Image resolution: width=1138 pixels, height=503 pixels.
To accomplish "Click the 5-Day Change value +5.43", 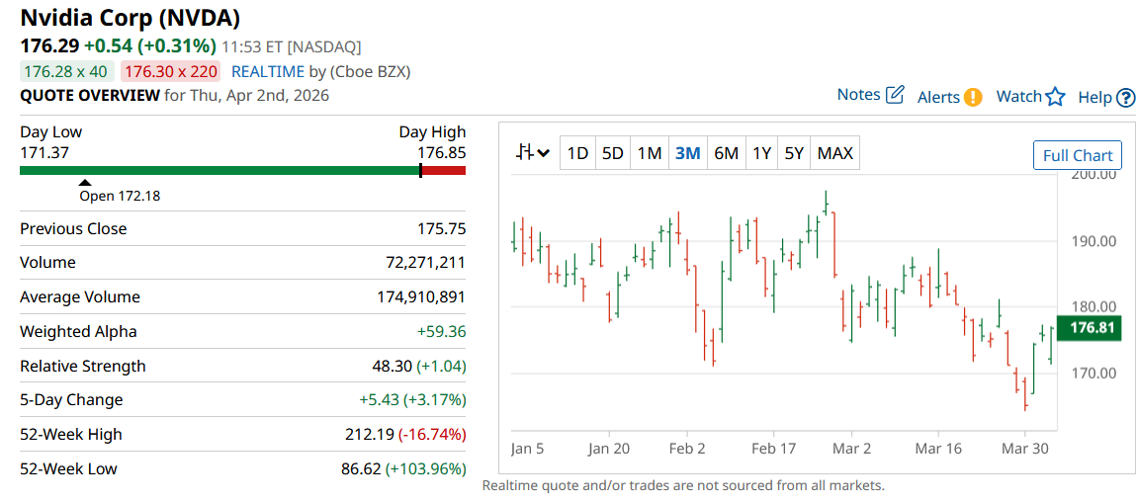I will (x=378, y=400).
